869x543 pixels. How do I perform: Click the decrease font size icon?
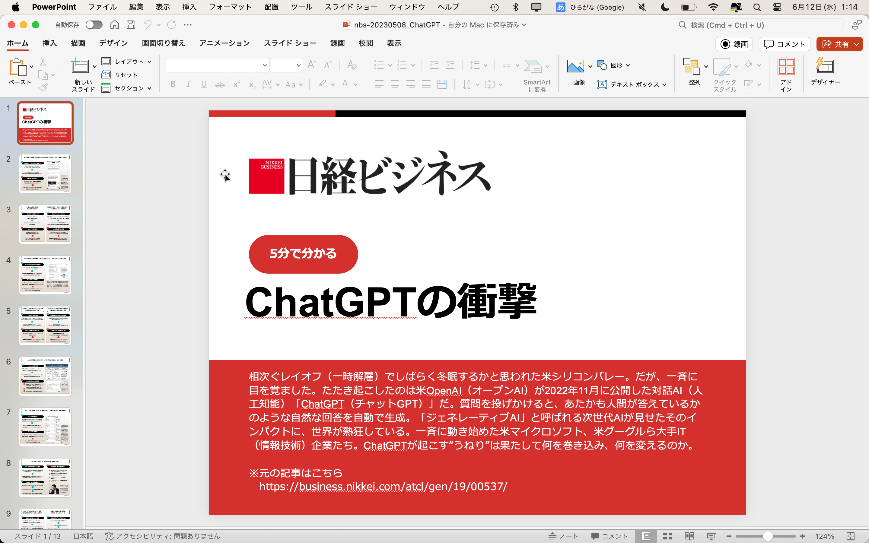(x=327, y=65)
